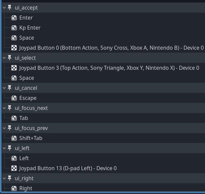Select the Left event under ui_left
This screenshot has width=205, height=194.
pos(24,158)
